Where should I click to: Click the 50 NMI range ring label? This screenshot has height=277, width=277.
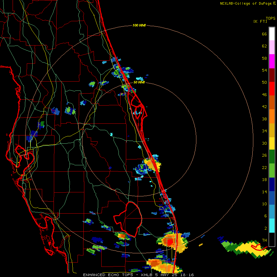[x=139, y=82]
